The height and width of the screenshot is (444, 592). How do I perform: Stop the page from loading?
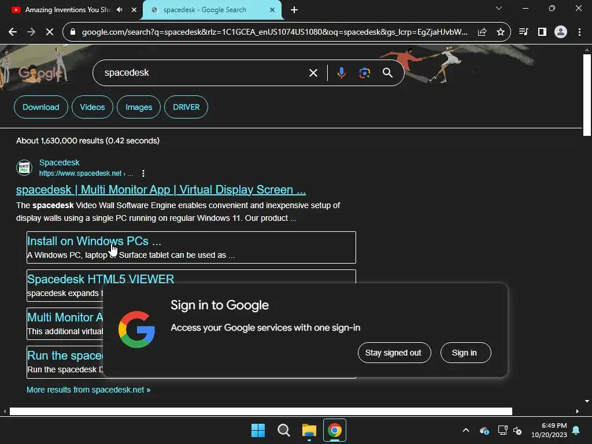[x=50, y=32]
